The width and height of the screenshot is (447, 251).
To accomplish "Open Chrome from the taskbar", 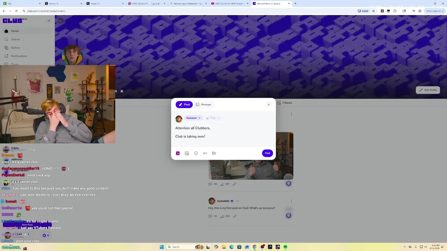I will click(255, 247).
